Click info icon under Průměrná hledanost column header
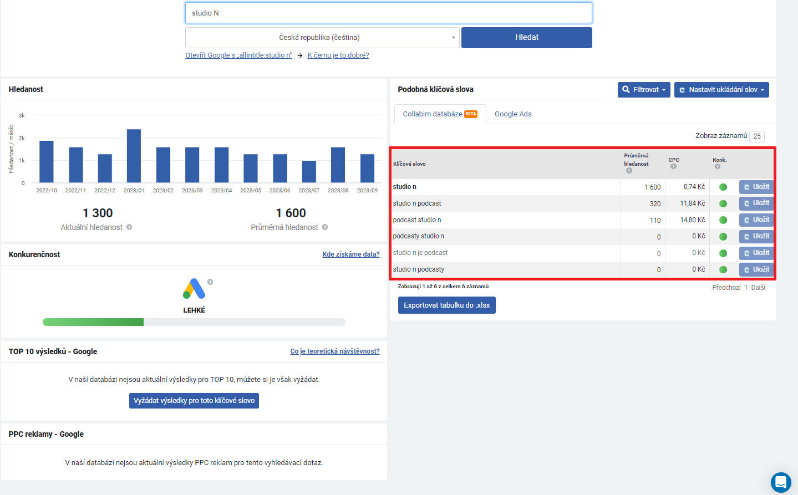798x495 pixels. pos(629,171)
